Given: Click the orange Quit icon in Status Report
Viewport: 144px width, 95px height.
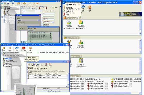Looking at the screenshot, I should coord(90,7).
